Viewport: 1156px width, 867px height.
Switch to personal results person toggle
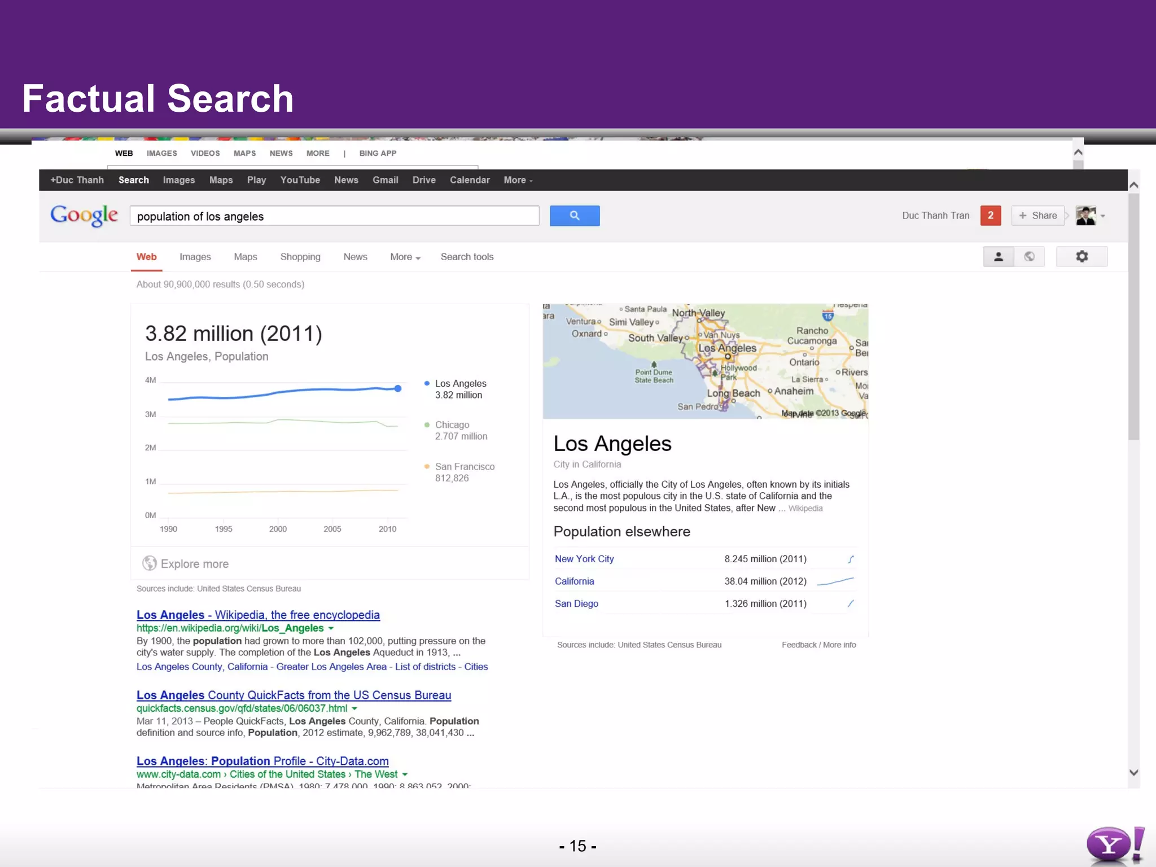pos(998,257)
